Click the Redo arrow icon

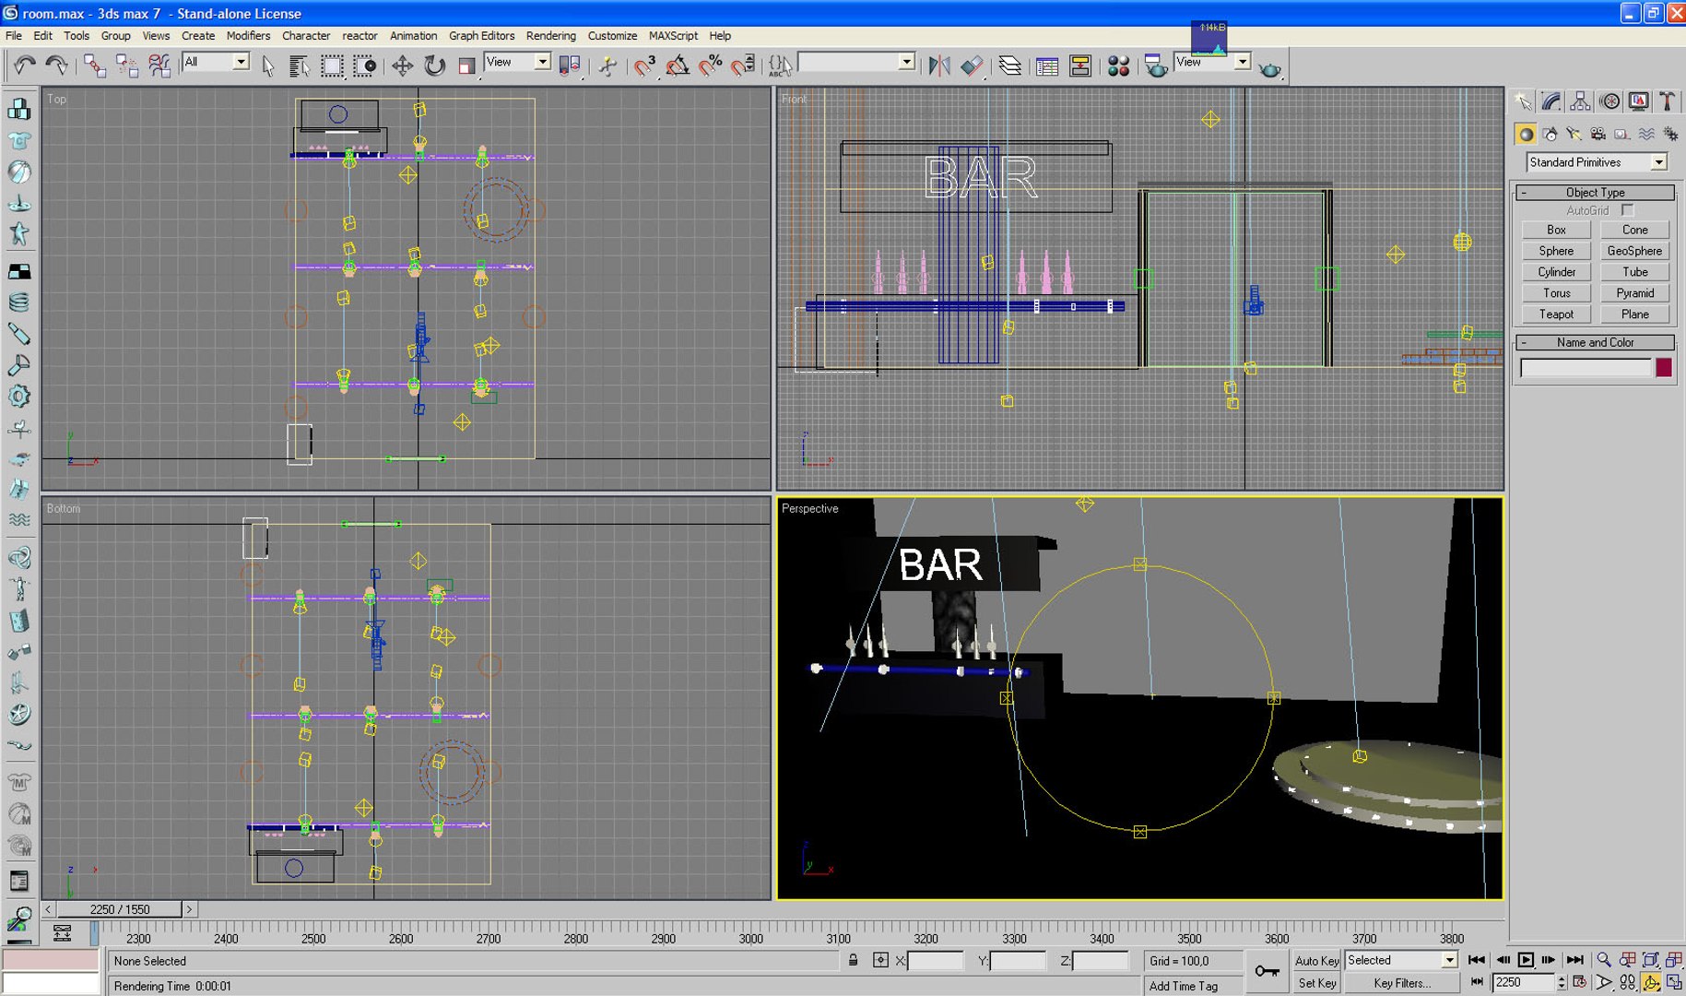56,65
